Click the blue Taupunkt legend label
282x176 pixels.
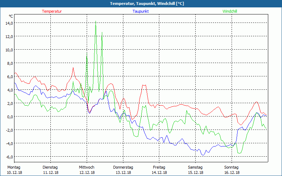[141, 11]
